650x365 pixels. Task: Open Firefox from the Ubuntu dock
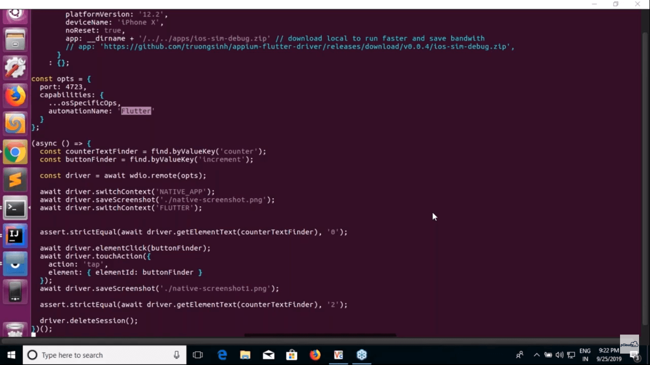click(x=15, y=96)
